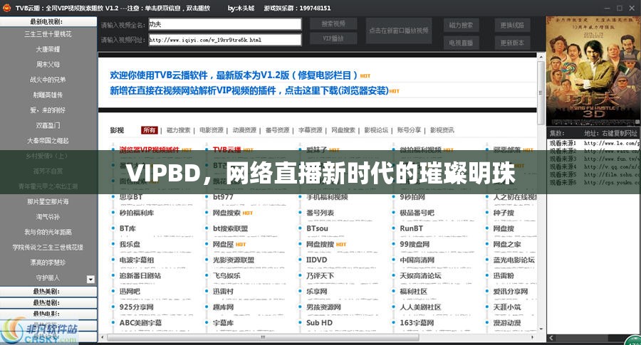
Task: Expand the 最热电影 section
Action: click(48, 314)
